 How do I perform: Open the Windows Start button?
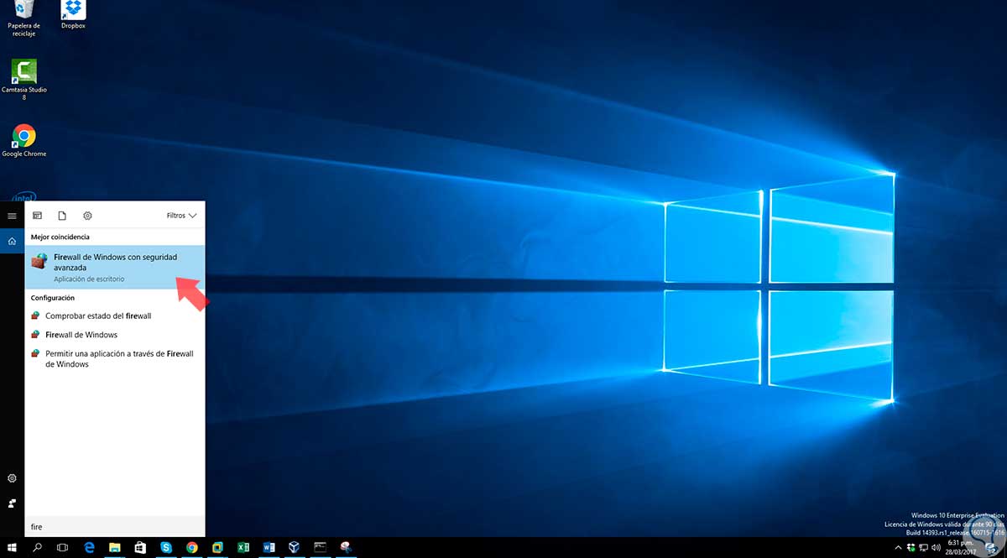[12, 547]
